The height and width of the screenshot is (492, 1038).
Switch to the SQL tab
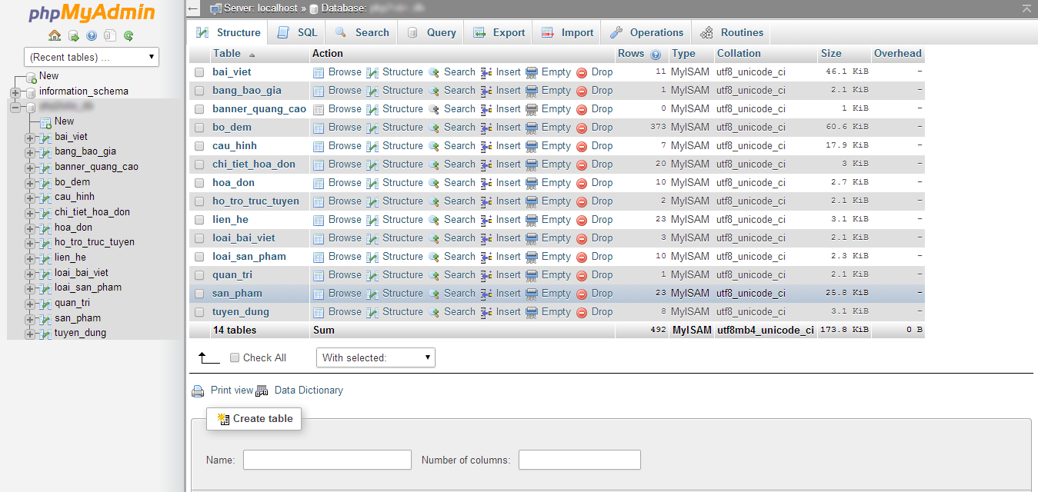click(x=297, y=32)
